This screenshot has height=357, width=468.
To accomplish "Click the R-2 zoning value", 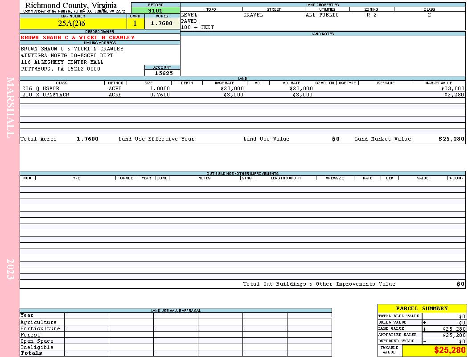I will [372, 15].
